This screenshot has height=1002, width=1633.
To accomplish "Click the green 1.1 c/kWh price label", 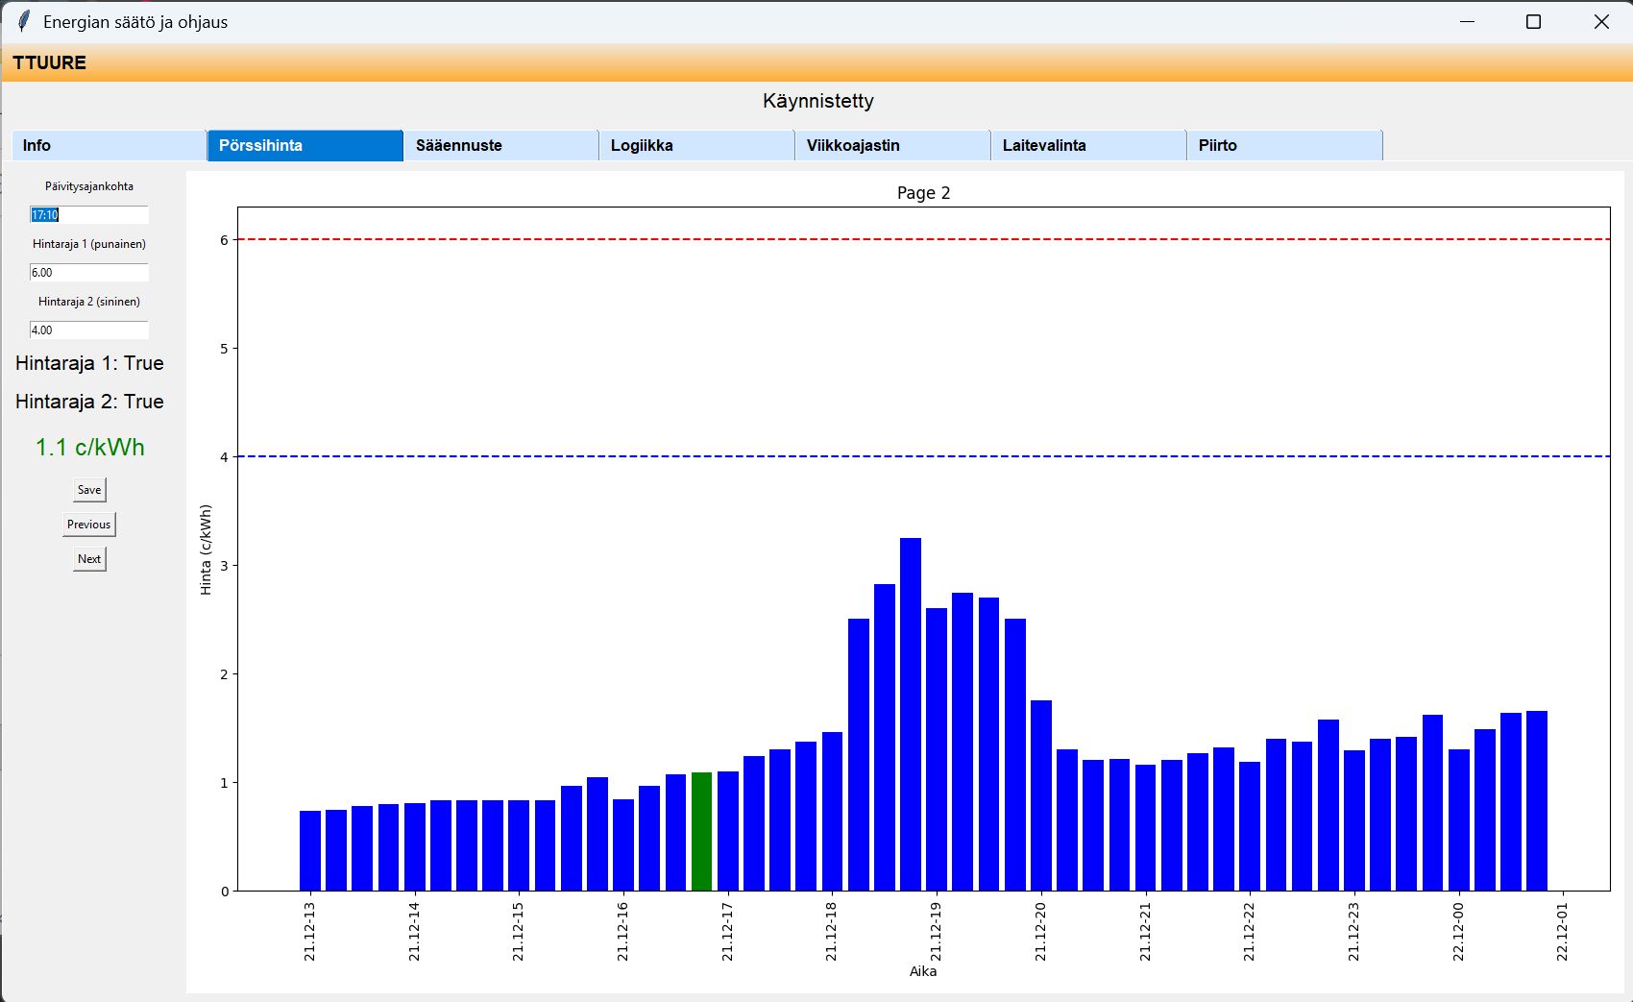I will [x=89, y=448].
